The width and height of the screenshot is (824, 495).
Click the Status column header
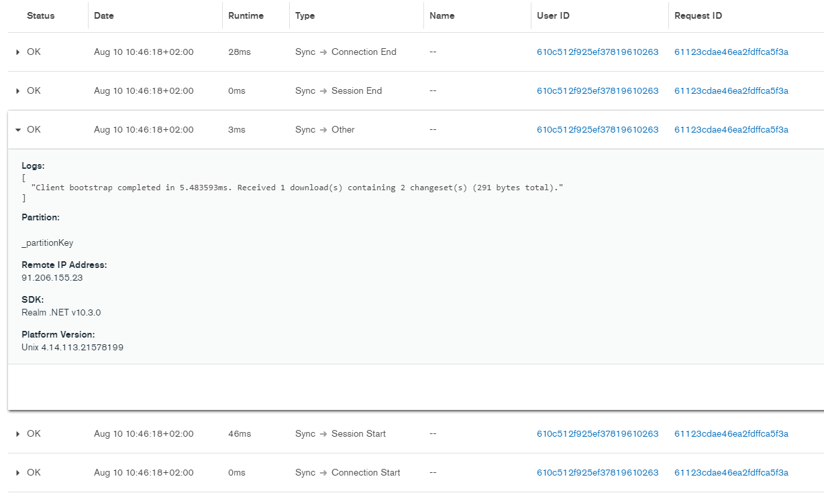click(41, 15)
